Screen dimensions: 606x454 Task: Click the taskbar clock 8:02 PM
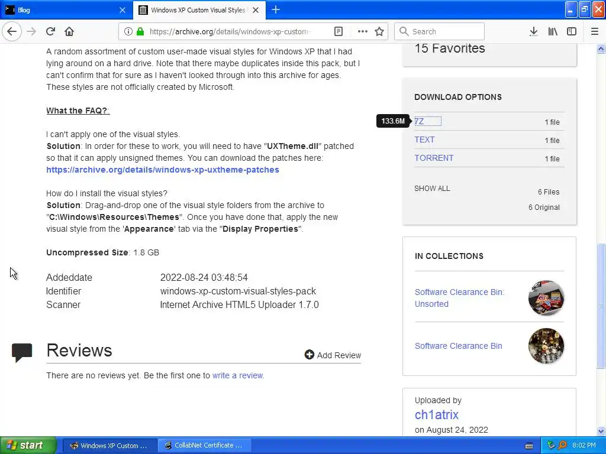tap(584, 445)
